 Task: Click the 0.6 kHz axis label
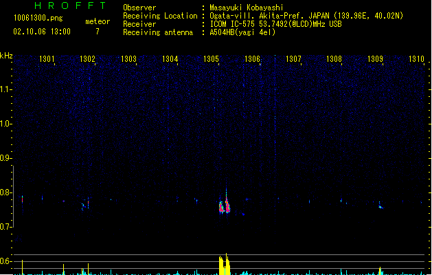(5, 261)
